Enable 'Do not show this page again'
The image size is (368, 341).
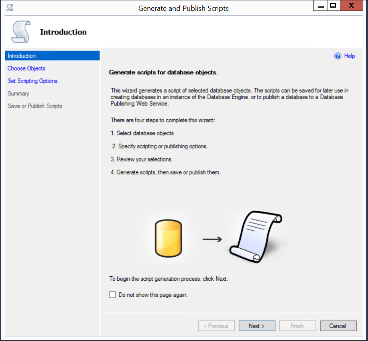pyautogui.click(x=113, y=295)
